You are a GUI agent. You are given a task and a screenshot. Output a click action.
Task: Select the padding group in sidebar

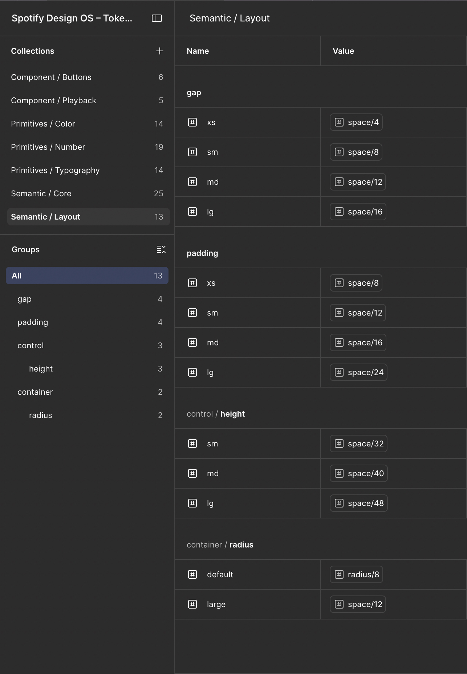pyautogui.click(x=87, y=322)
